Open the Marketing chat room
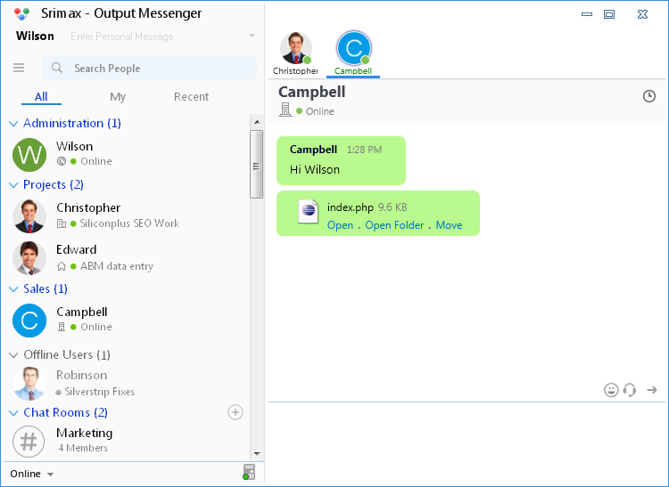Viewport: 669px width, 487px height. [x=85, y=434]
